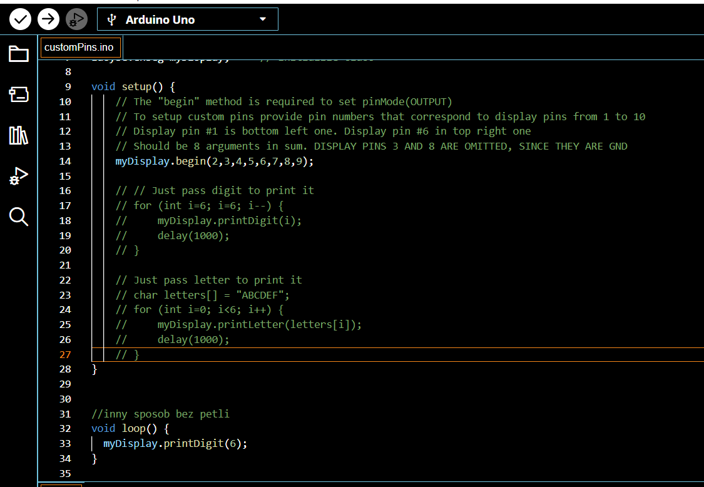Open the Search magnifier sidebar icon
This screenshot has height=487, width=704.
(x=19, y=217)
